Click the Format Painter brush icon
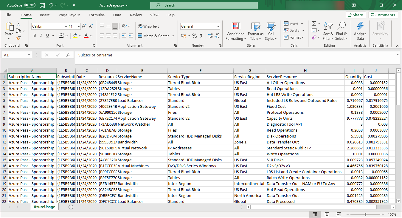 tap(18, 38)
